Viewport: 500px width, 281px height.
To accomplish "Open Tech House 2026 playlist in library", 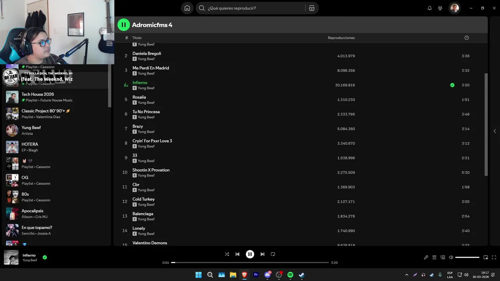I will (x=57, y=97).
